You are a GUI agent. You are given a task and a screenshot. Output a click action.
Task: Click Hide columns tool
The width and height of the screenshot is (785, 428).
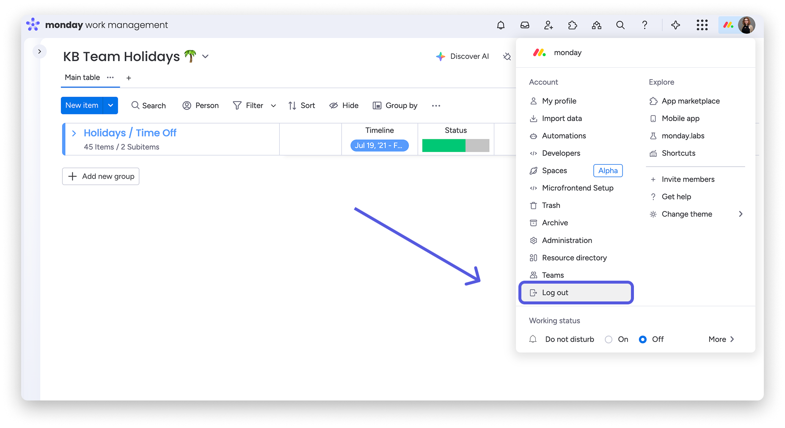coord(344,105)
